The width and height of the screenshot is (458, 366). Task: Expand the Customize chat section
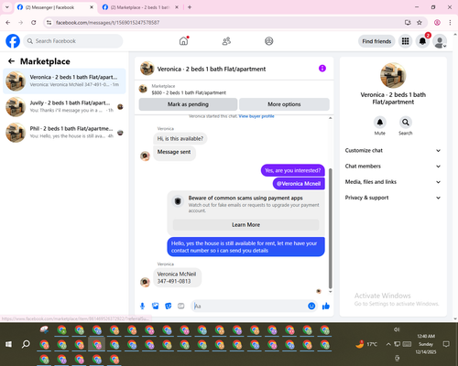pos(393,150)
